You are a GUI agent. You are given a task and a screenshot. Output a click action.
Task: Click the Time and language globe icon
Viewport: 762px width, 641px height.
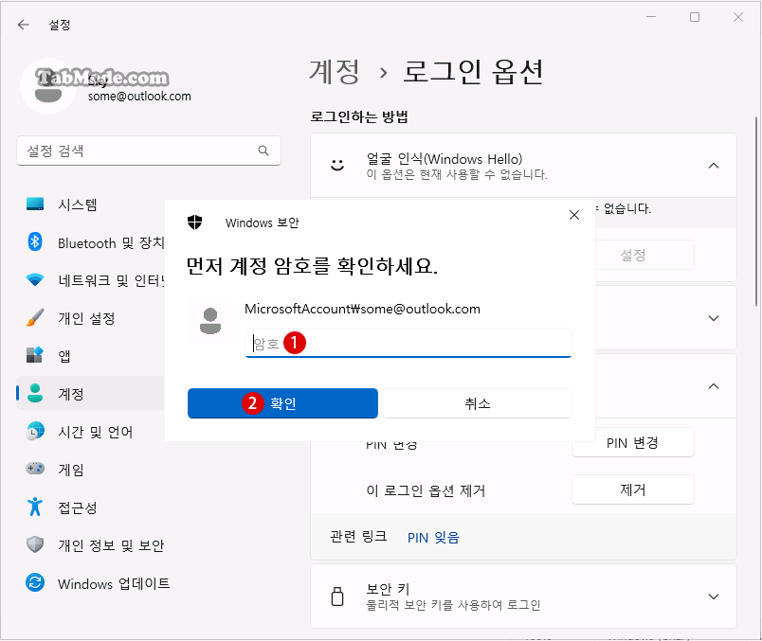coord(35,431)
